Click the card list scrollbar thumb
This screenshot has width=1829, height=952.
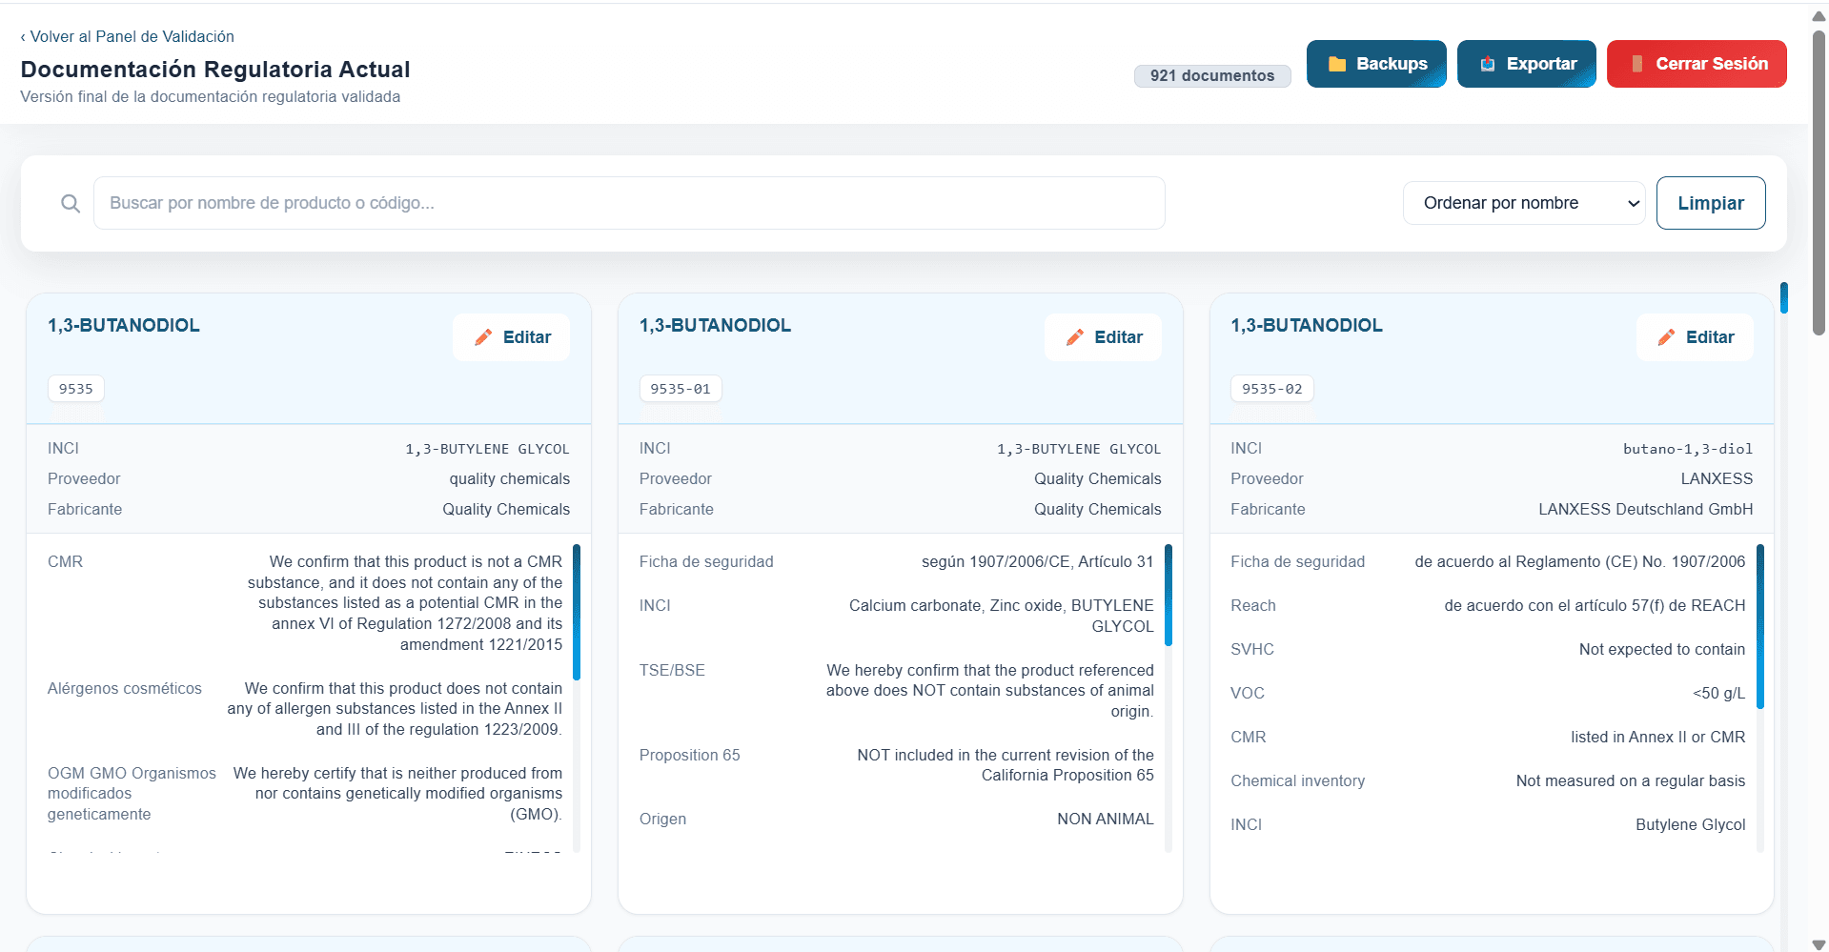(x=1783, y=298)
